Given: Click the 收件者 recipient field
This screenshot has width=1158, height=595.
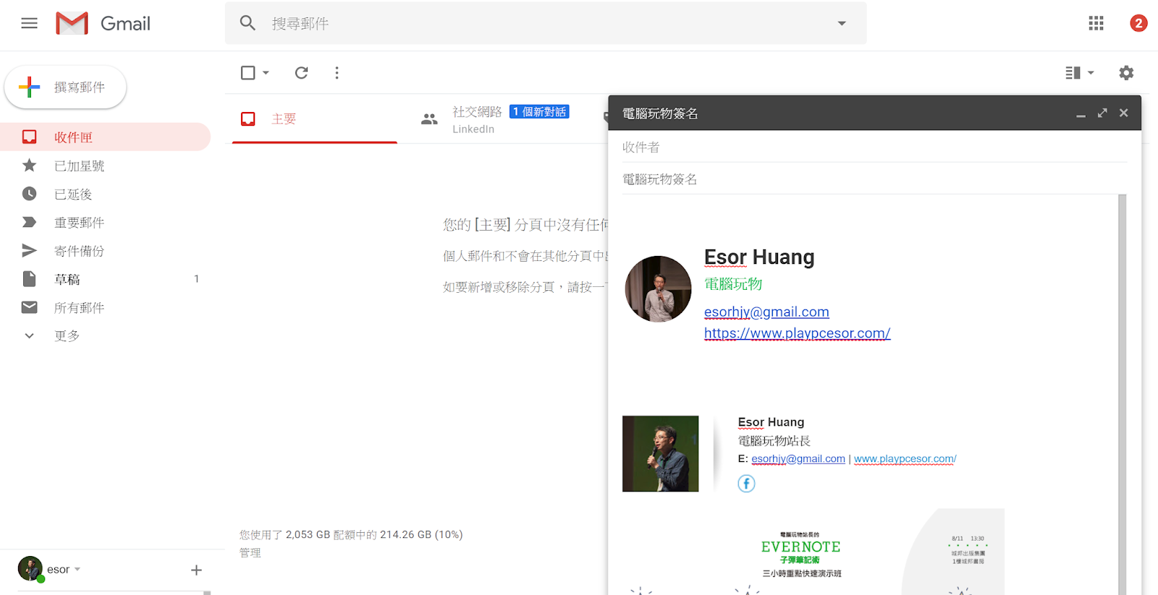Looking at the screenshot, I should click(868, 147).
